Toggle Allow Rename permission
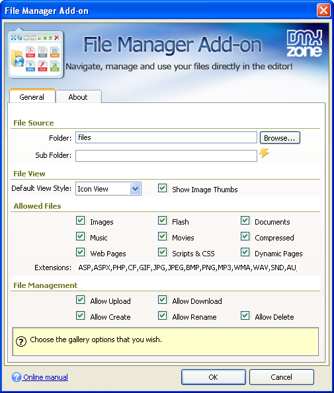Screen dimensions: 334x393 [x=162, y=316]
